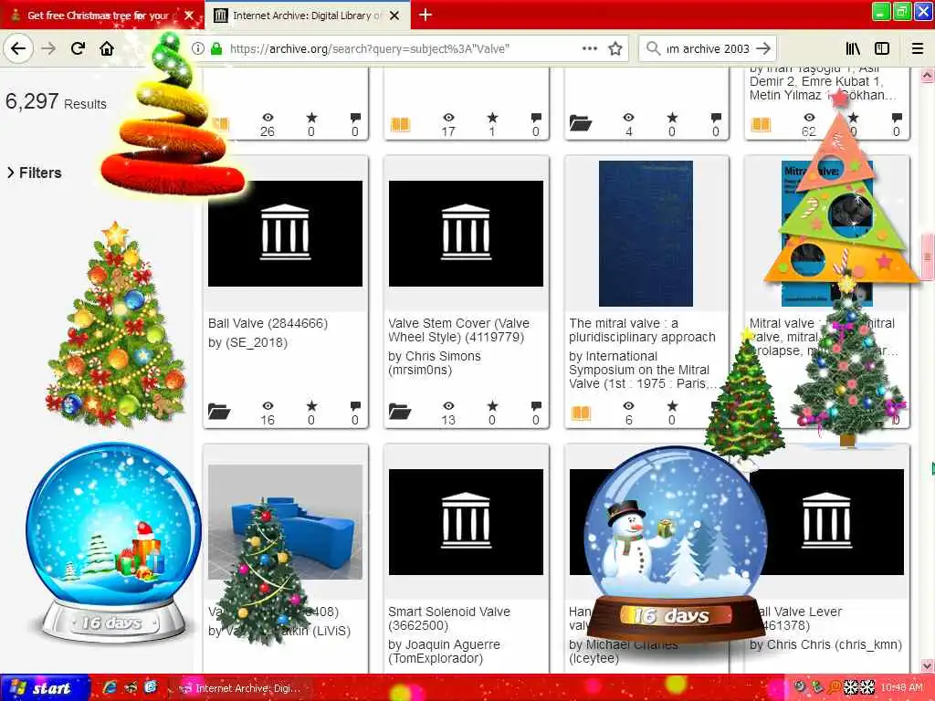Click views eye icon on Valve Stem Cover card
The image size is (935, 701).
[448, 406]
